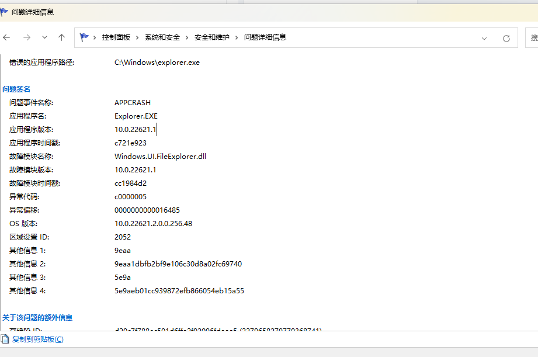Click the Forward arrow in the navigation bar
The width and height of the screenshot is (538, 357).
[x=26, y=37]
